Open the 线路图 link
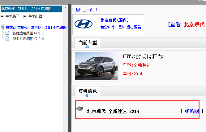 (192, 111)
